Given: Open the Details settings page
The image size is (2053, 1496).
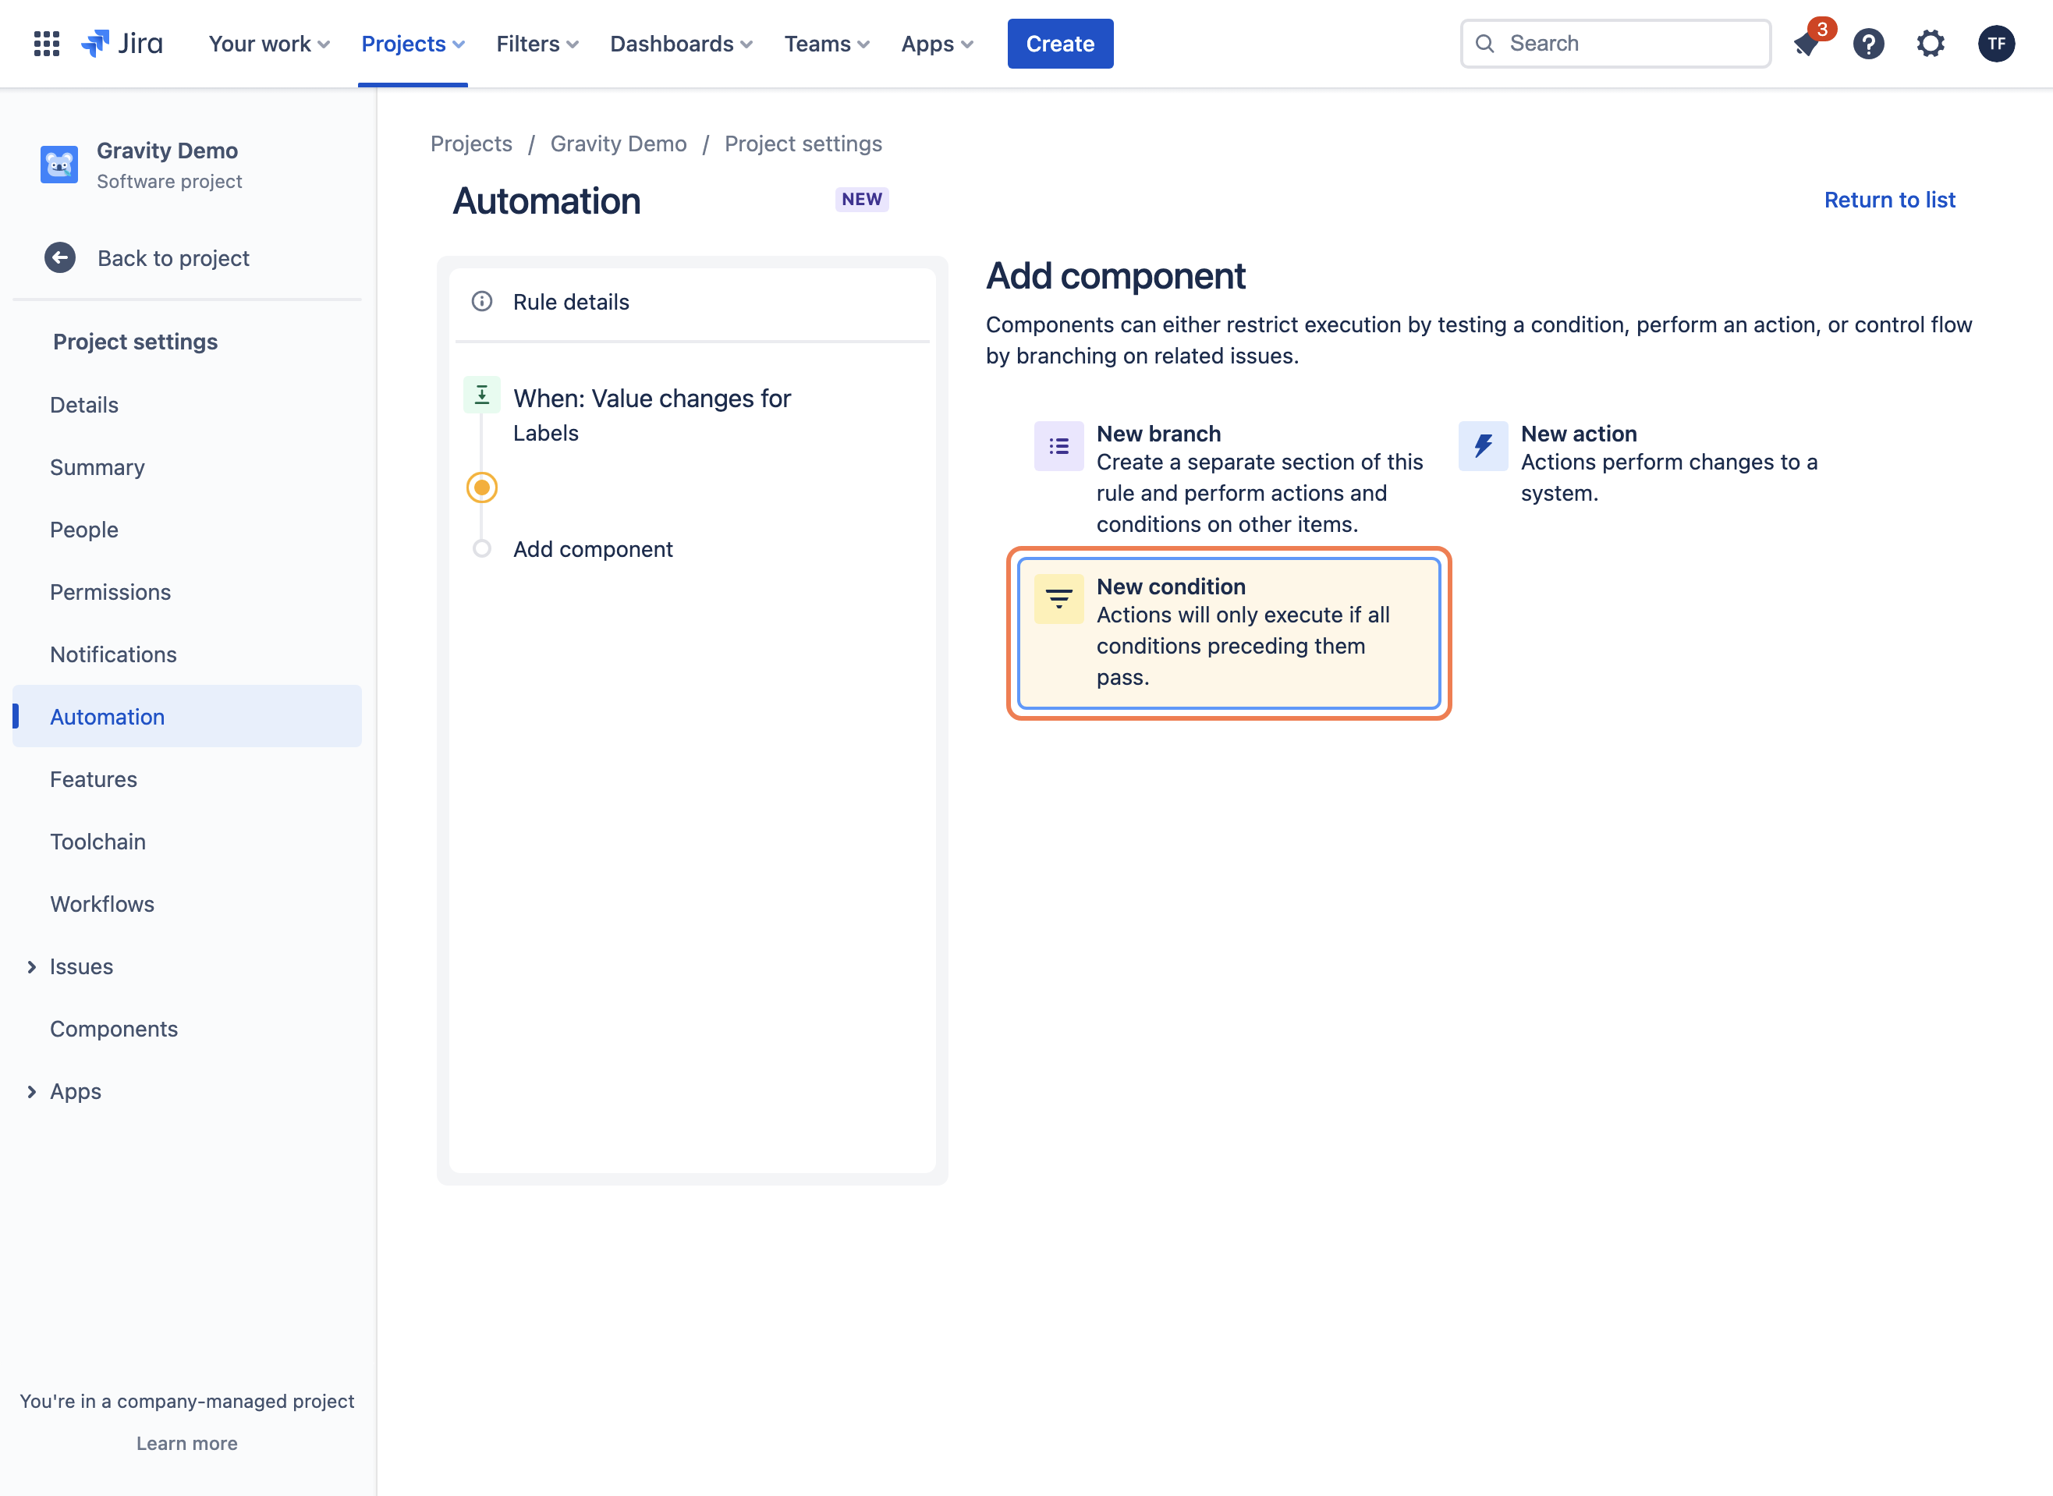Looking at the screenshot, I should coord(84,405).
